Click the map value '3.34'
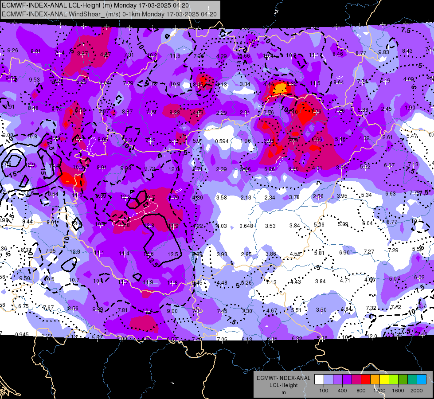Image resolution: width=434 pixels, height=399 pixels. coord(245,84)
